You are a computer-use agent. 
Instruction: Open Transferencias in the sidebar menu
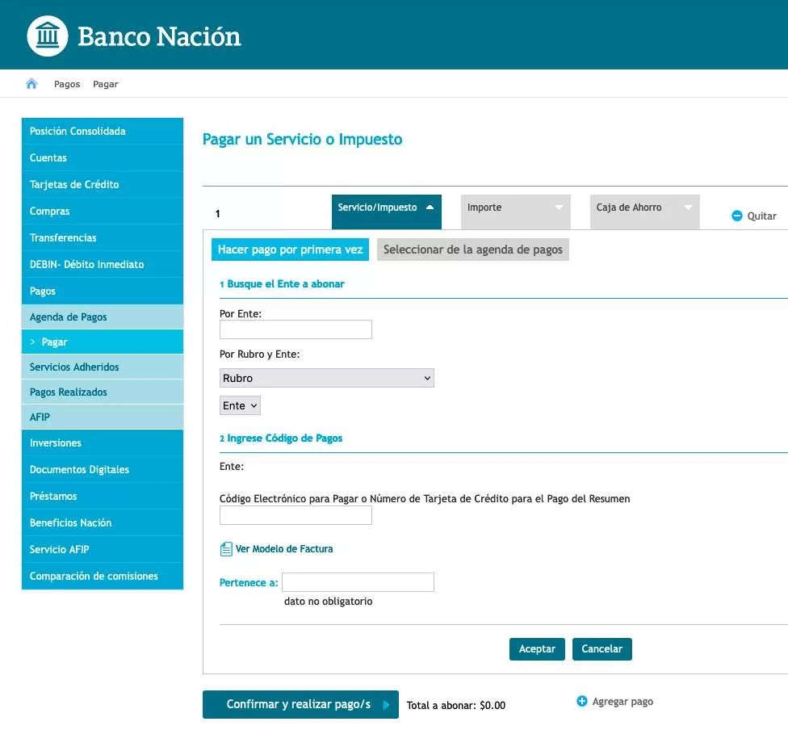coord(103,237)
